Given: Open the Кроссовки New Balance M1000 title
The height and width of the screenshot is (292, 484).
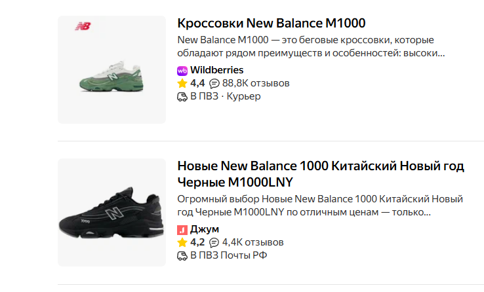Looking at the screenshot, I should pos(272,24).
